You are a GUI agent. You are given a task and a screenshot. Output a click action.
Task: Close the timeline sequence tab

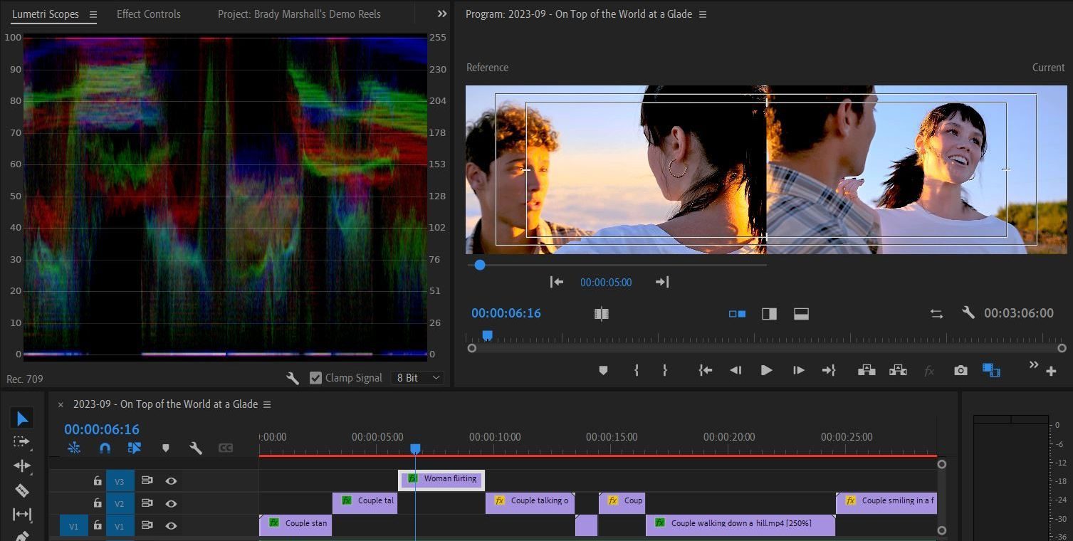(61, 404)
